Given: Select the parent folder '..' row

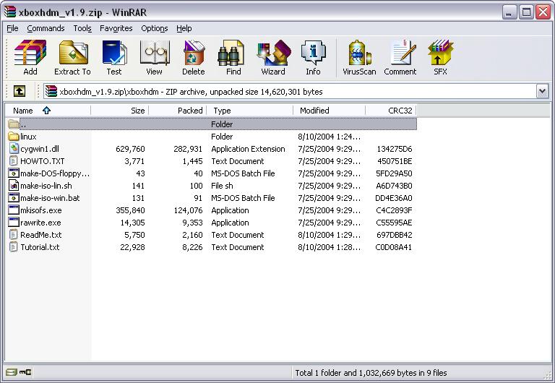Looking at the screenshot, I should click(x=211, y=124).
